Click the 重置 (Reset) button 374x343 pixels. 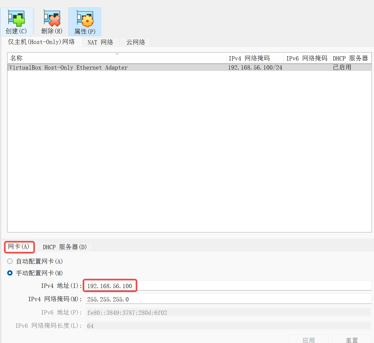(x=352, y=340)
